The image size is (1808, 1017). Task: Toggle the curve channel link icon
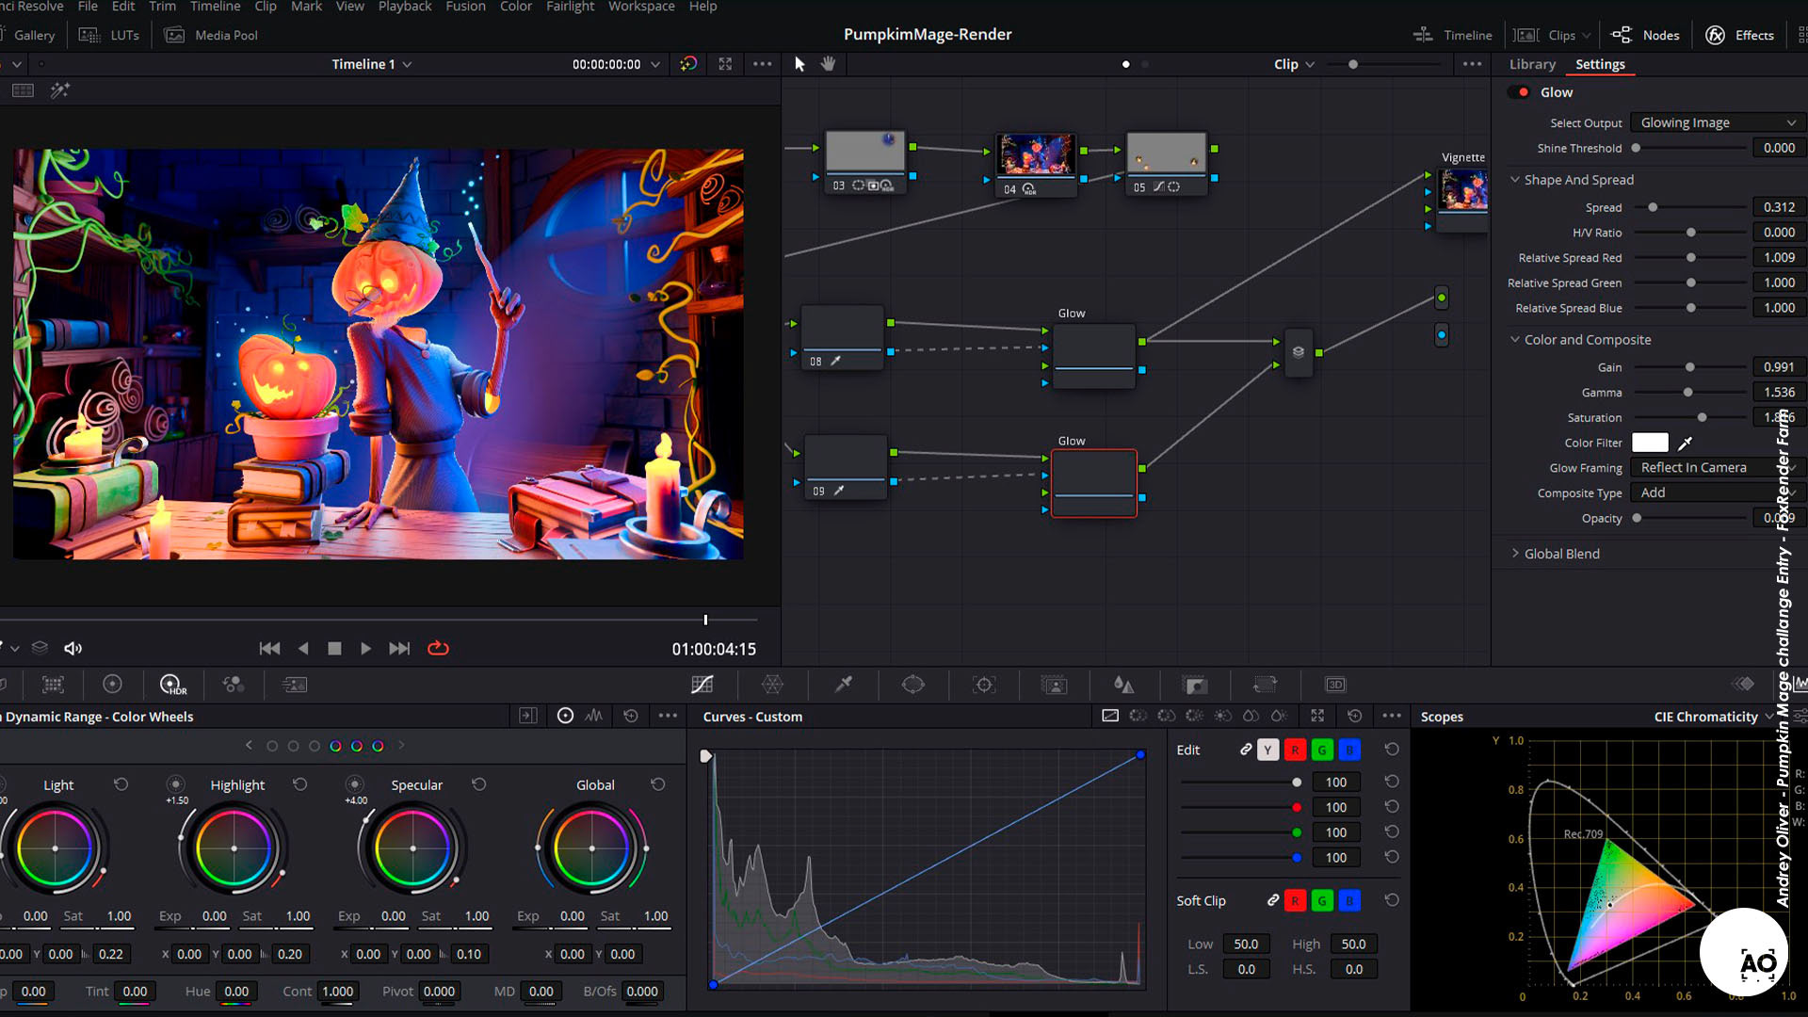[x=1246, y=750]
